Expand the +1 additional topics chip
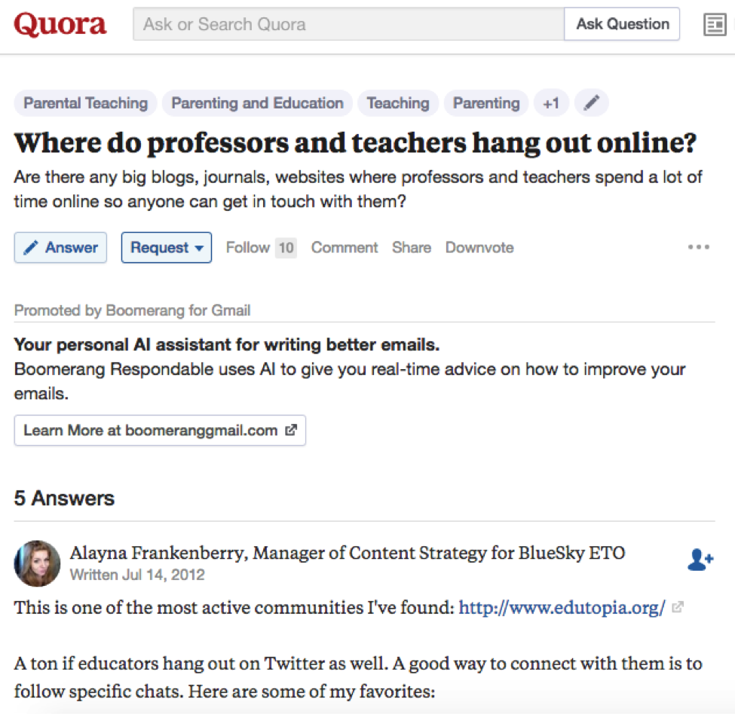 (551, 102)
